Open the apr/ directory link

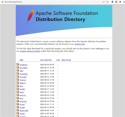(x=21, y=98)
